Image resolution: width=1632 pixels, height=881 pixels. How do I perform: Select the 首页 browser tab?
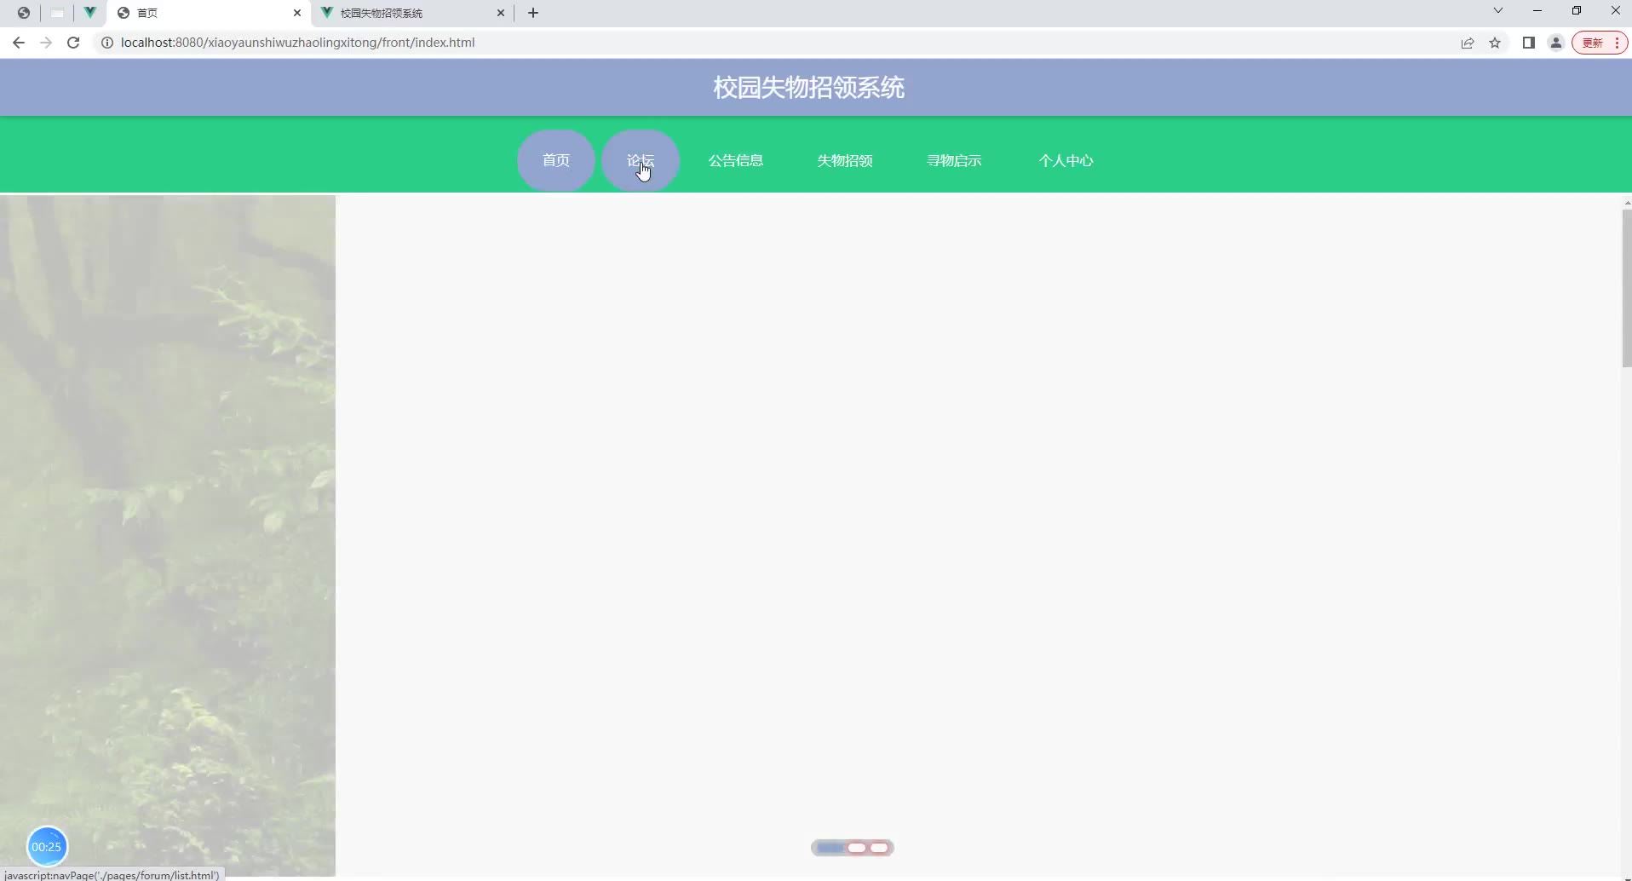tap(209, 13)
